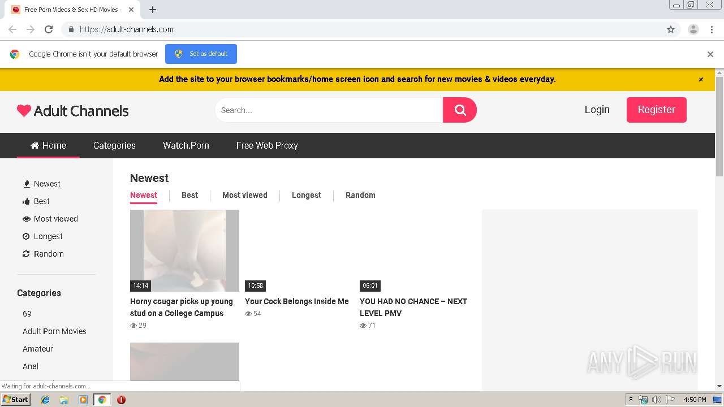Select the Home navigation tab
Image resolution: width=724 pixels, height=407 pixels.
(48, 145)
